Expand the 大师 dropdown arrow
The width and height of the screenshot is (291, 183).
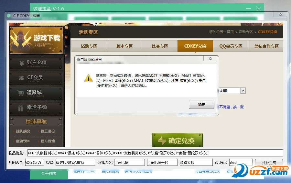(x=243, y=91)
